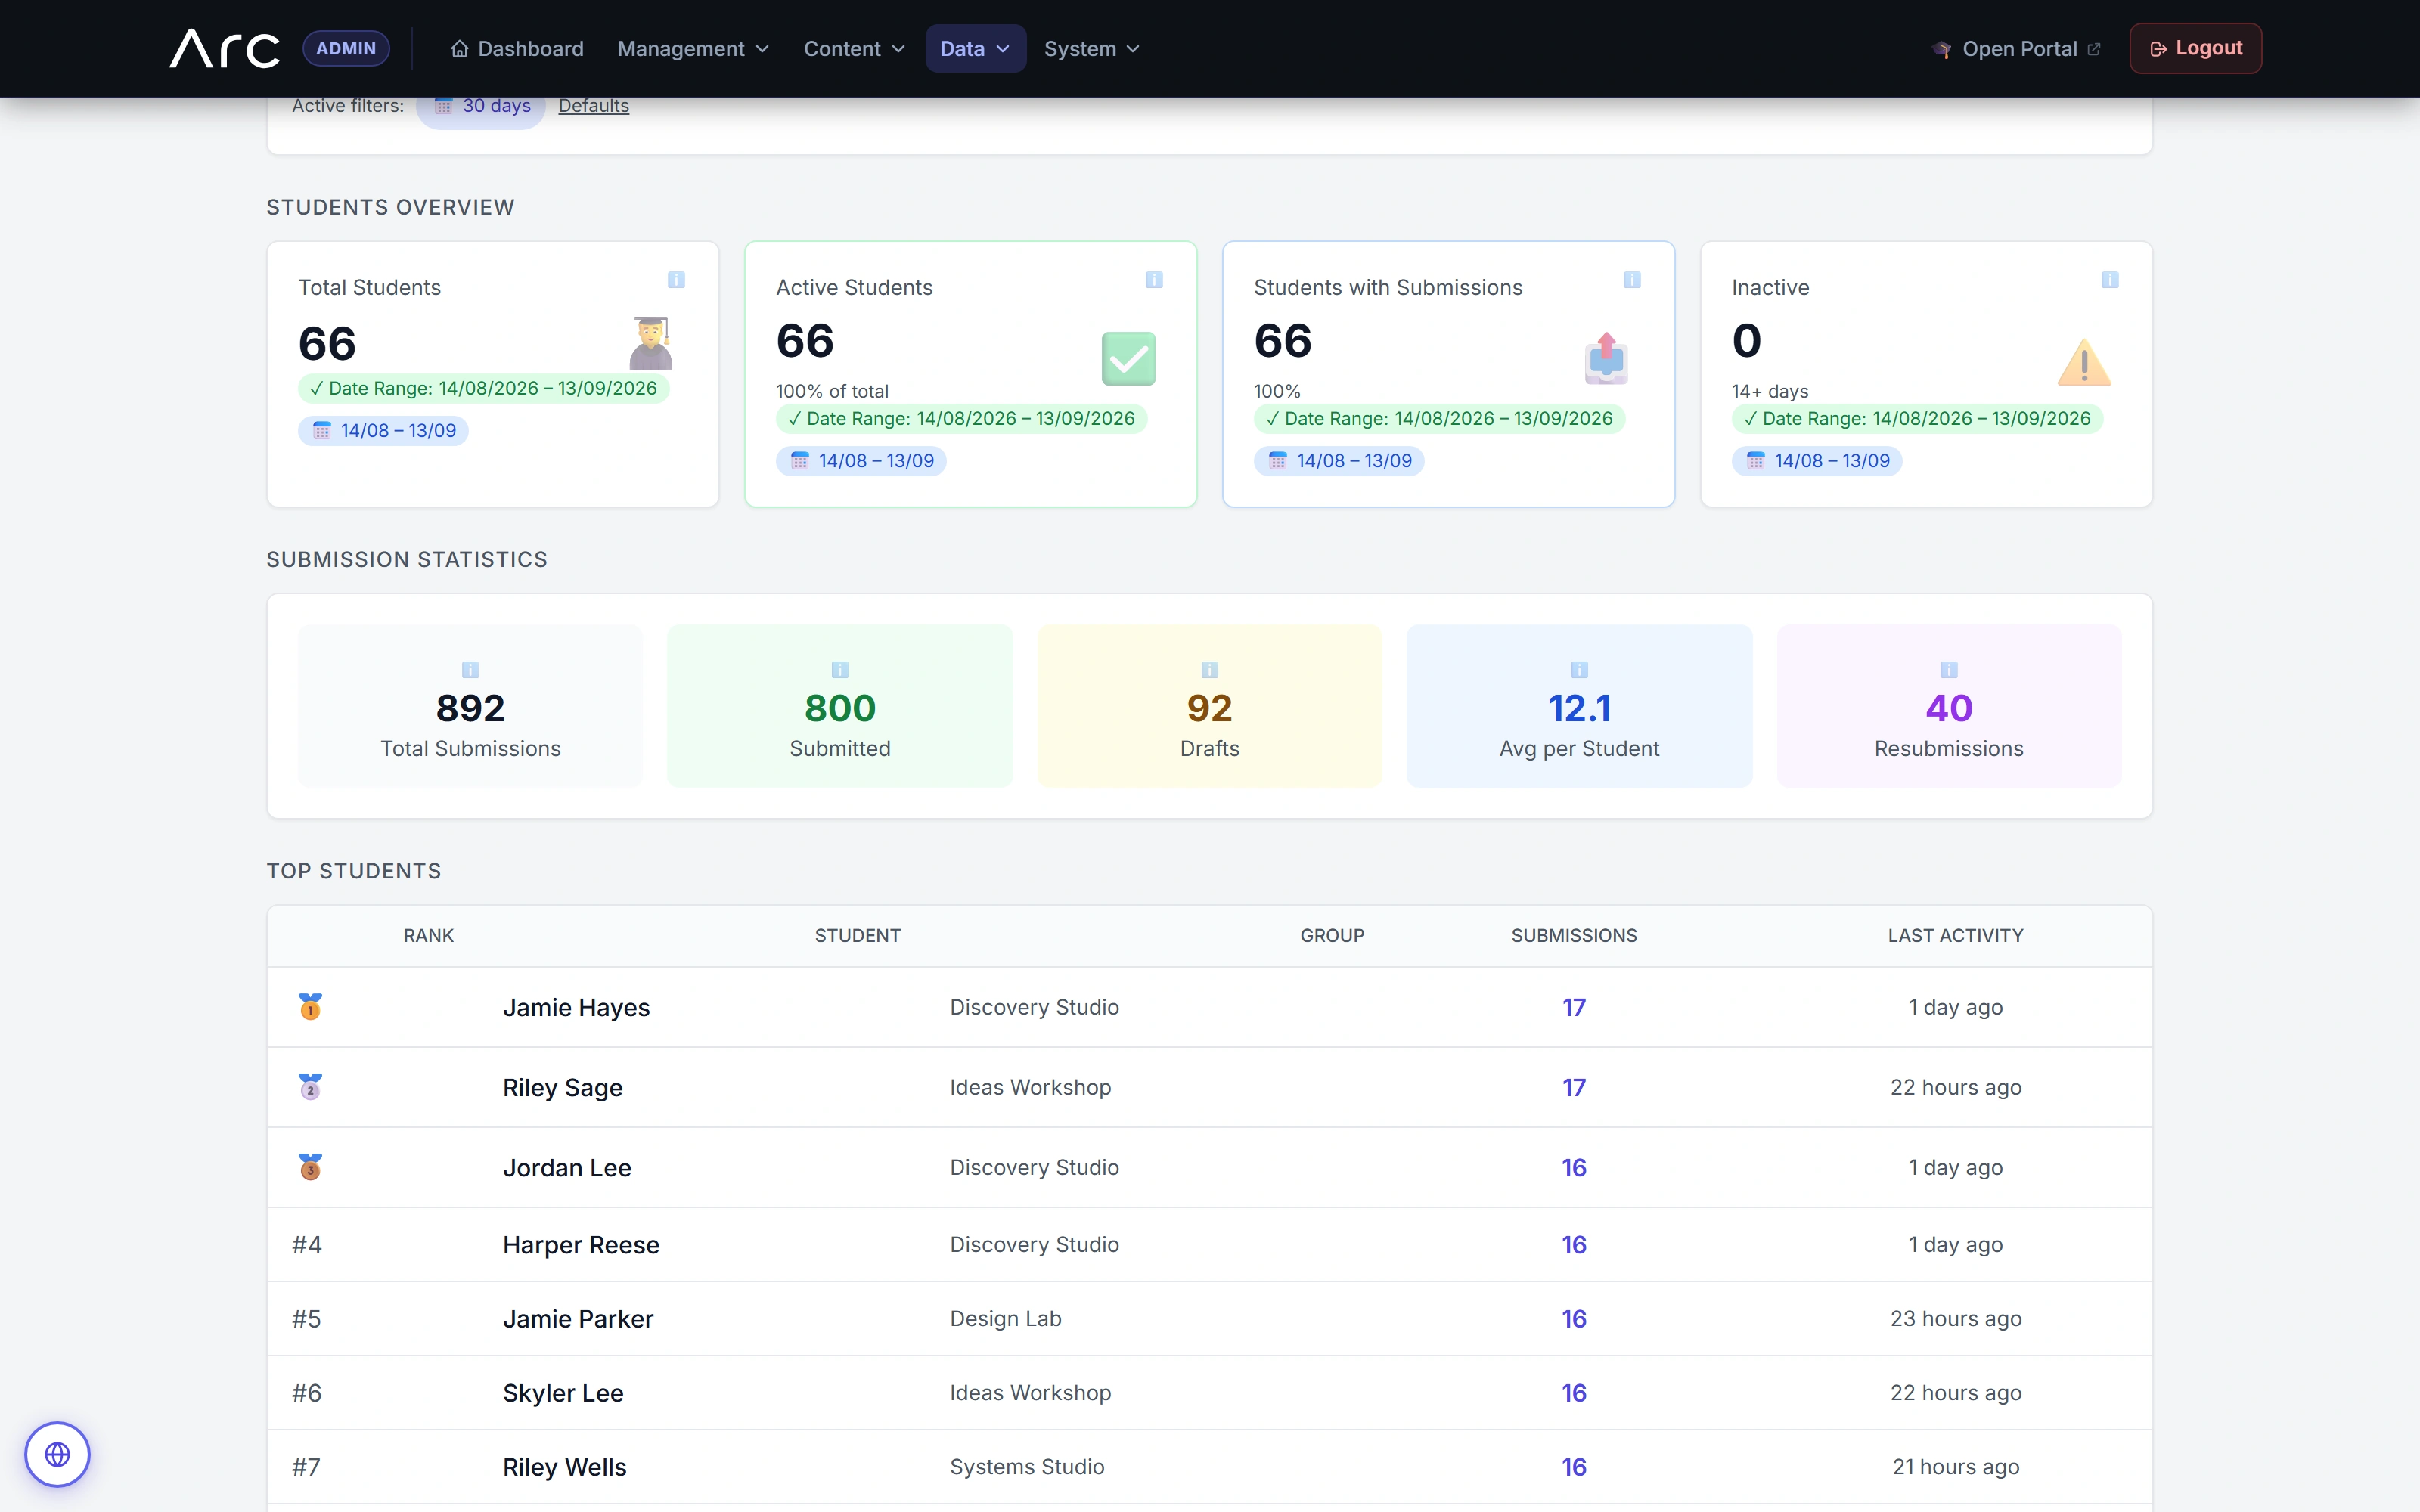Click the Last Activity column header

(x=1955, y=936)
